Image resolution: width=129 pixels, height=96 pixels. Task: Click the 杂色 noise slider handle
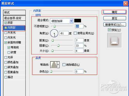tap(51, 71)
